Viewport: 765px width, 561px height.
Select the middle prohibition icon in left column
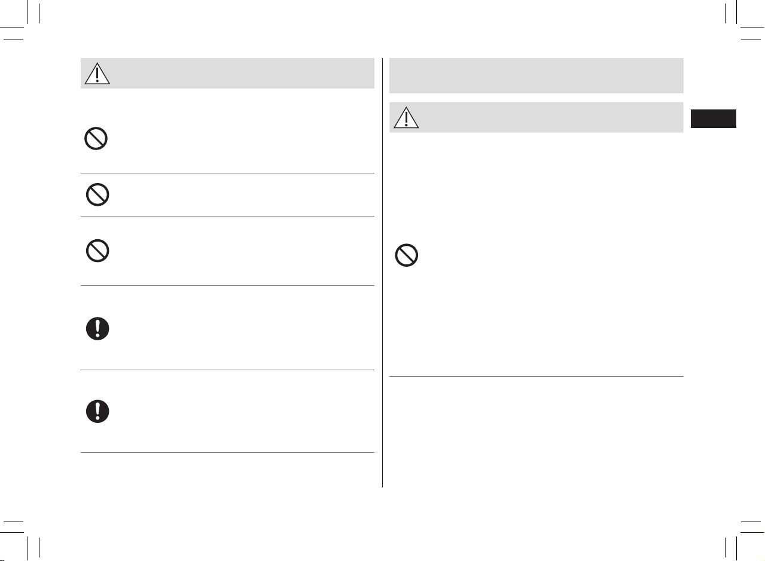click(96, 195)
